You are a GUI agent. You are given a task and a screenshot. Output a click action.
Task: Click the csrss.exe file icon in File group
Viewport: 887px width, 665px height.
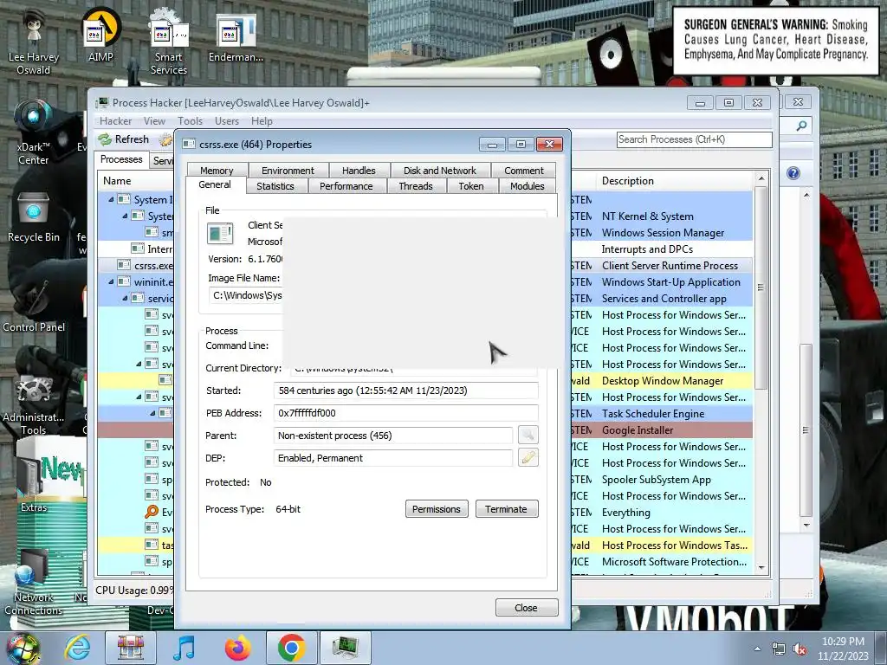pyautogui.click(x=220, y=233)
